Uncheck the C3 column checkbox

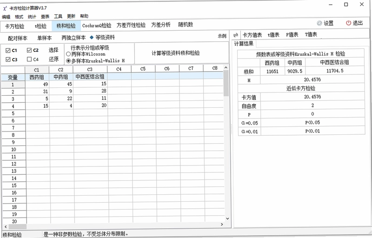(x=8, y=59)
